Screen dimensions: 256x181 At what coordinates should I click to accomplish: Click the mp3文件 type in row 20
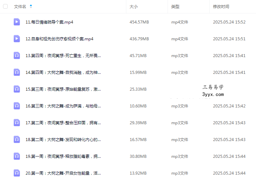[180, 173]
